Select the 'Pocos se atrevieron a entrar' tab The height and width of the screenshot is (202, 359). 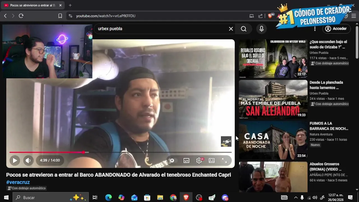[33, 5]
